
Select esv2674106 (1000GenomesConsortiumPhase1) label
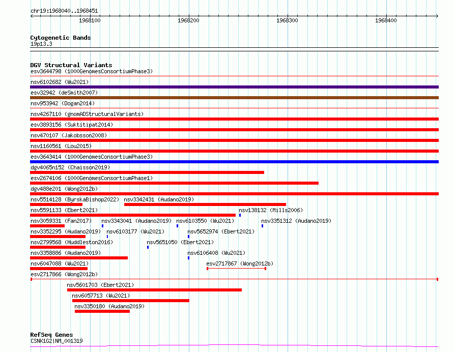(x=92, y=178)
